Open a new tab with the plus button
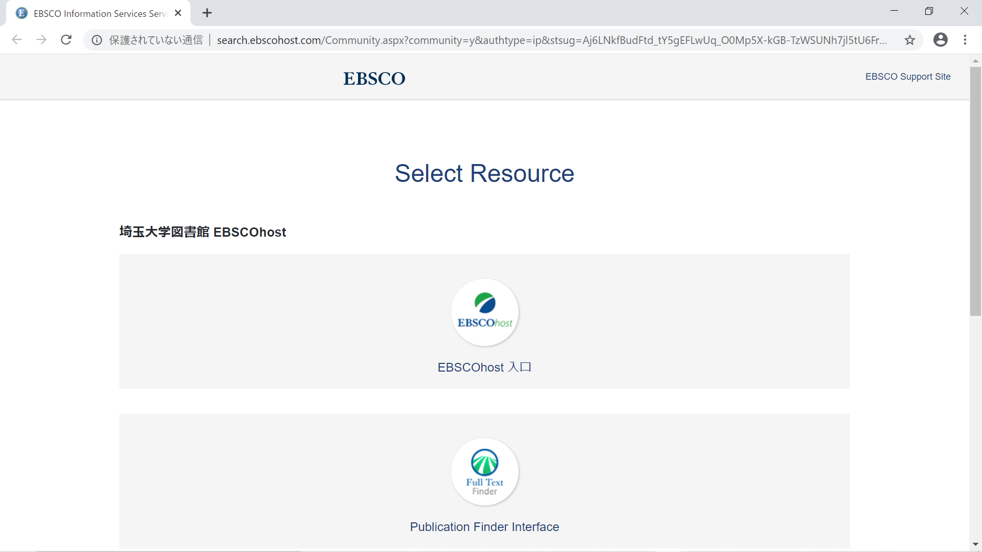This screenshot has width=982, height=552. click(207, 13)
